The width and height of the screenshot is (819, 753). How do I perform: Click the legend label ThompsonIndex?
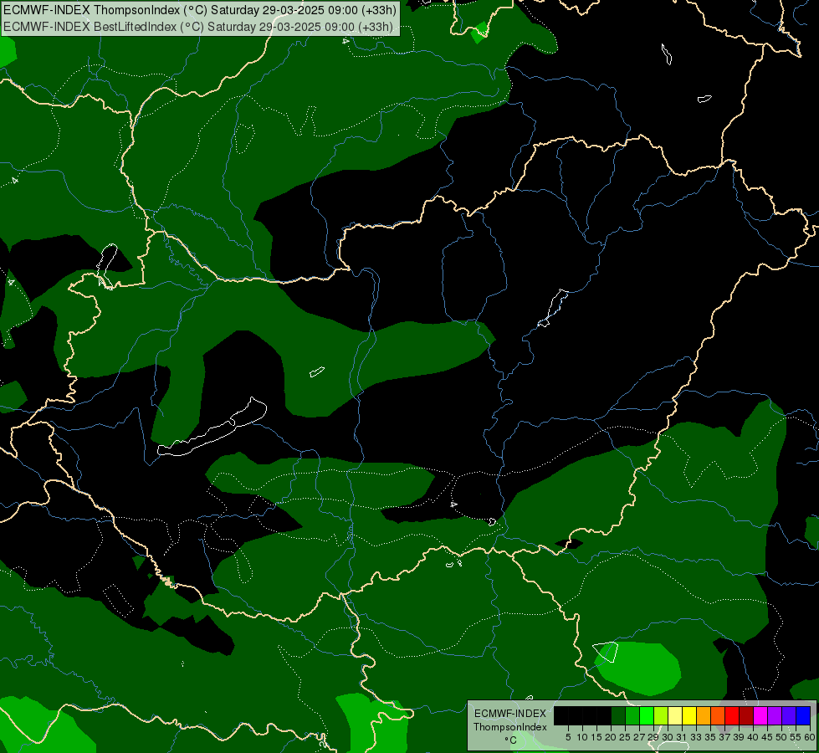510,727
